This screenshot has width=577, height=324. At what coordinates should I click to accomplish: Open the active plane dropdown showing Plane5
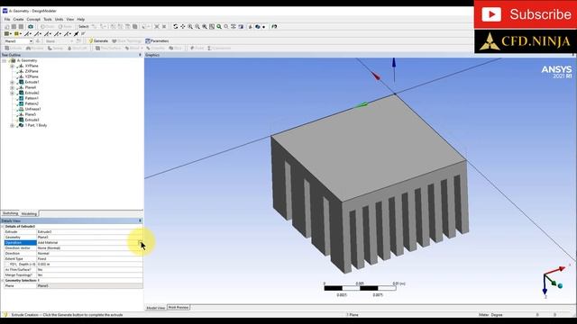click(x=18, y=41)
